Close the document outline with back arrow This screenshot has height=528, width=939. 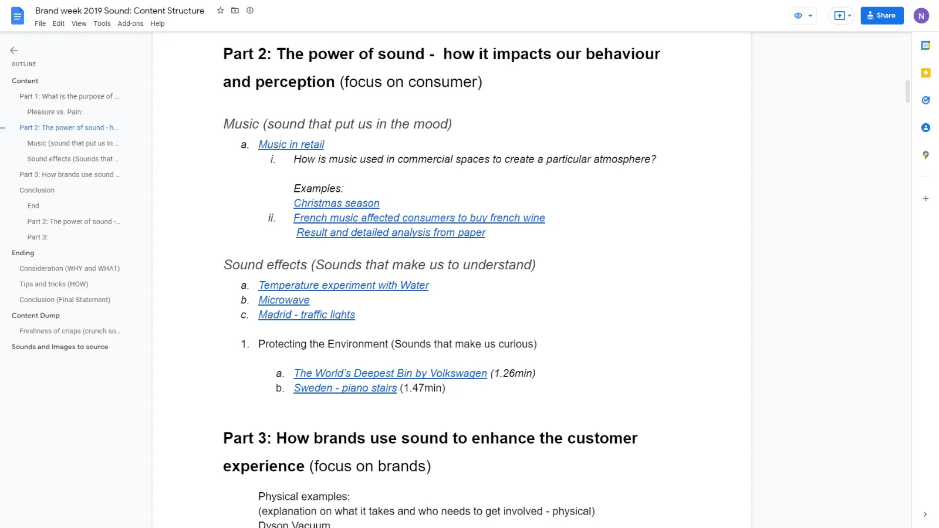(x=14, y=50)
